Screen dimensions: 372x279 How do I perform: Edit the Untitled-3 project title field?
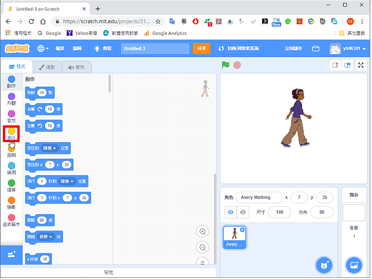(x=155, y=49)
